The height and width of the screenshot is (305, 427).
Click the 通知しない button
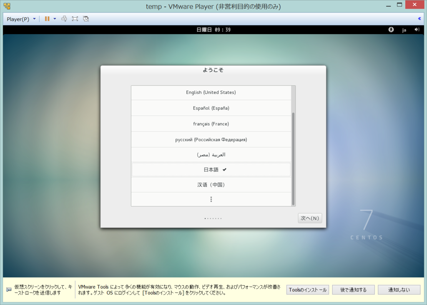(399, 290)
